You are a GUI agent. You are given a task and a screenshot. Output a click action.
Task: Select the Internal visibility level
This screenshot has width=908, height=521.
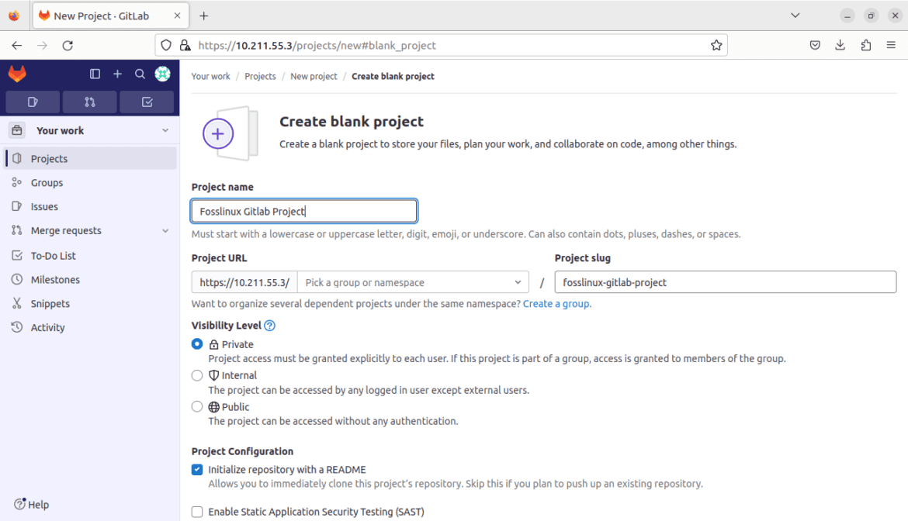197,375
